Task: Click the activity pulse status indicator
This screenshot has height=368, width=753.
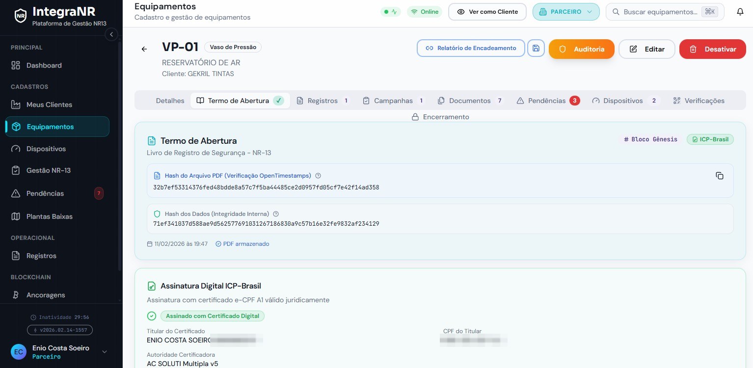Action: (x=391, y=12)
